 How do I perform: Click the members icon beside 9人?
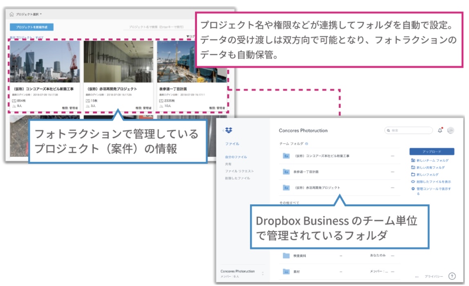point(14,106)
